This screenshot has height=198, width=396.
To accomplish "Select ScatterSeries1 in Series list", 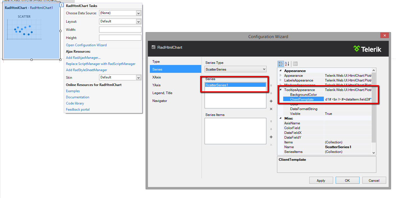I will pyautogui.click(x=235, y=85).
